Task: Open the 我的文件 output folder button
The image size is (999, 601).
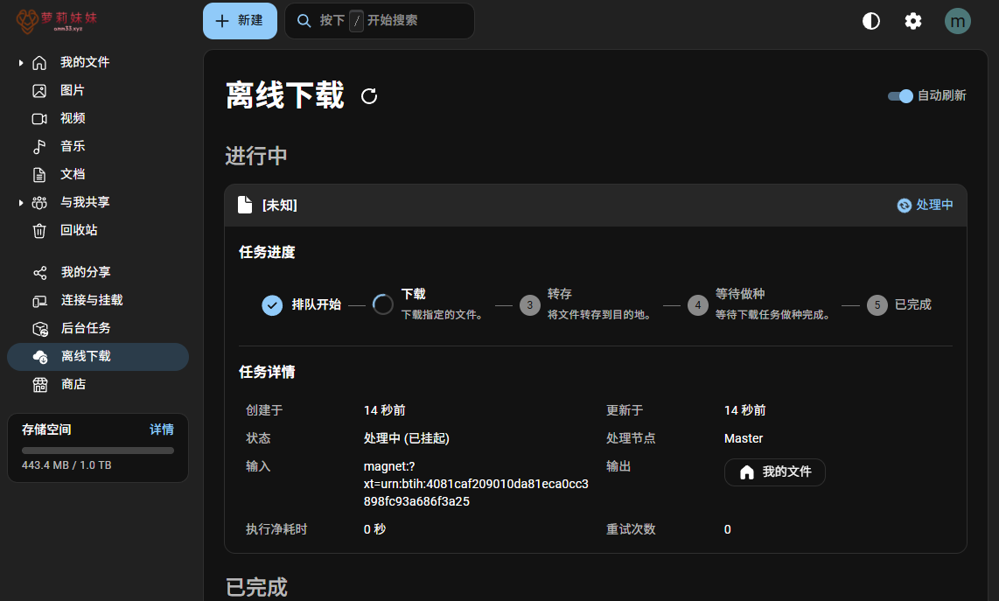Action: (774, 472)
